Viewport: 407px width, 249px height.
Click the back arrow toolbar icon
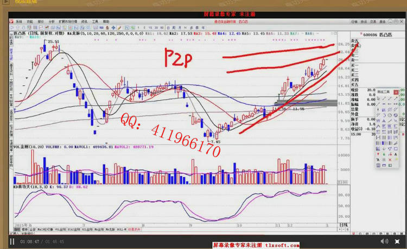[12, 28]
